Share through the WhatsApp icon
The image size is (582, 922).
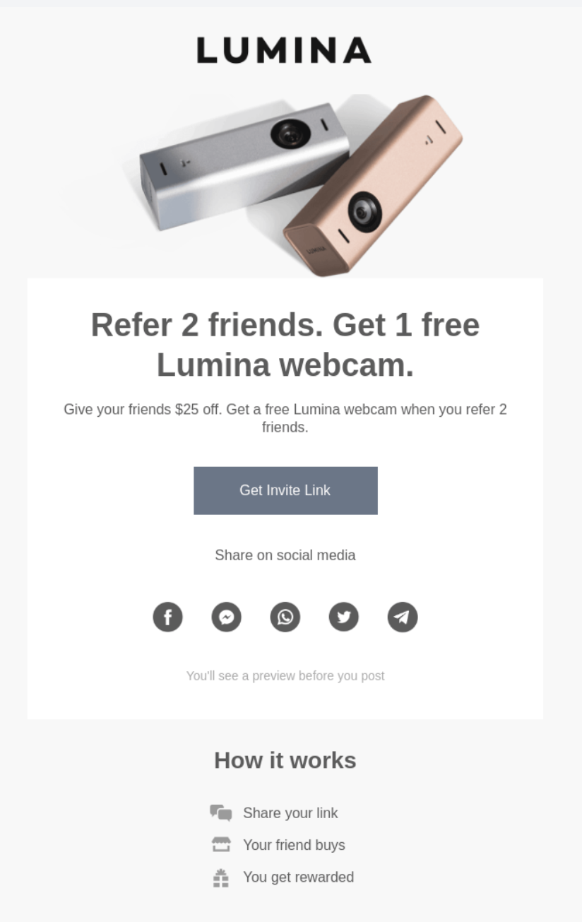[285, 617]
